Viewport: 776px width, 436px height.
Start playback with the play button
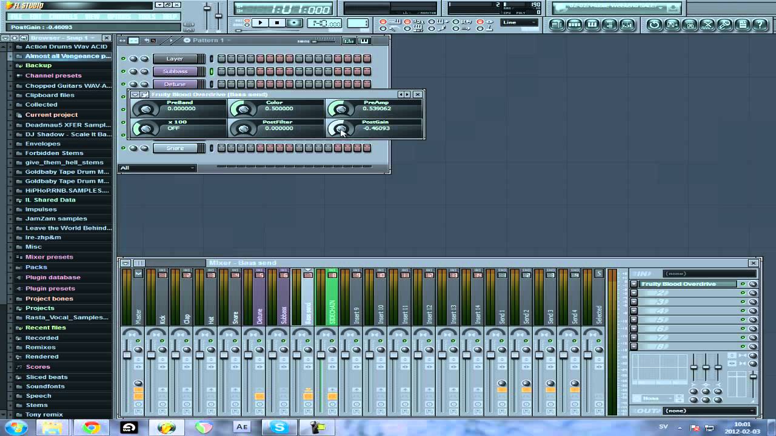[x=260, y=23]
